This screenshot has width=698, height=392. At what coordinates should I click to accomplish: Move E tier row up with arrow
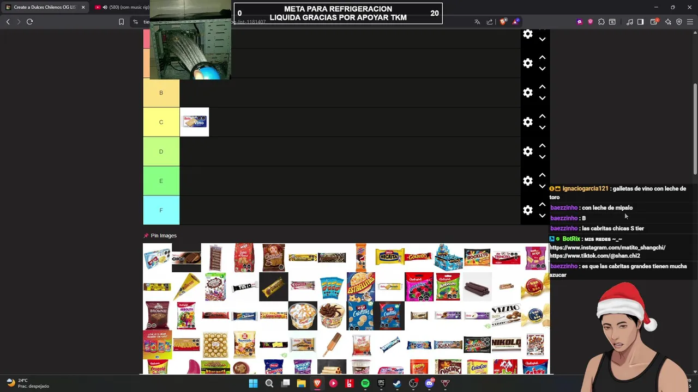pyautogui.click(x=542, y=175)
